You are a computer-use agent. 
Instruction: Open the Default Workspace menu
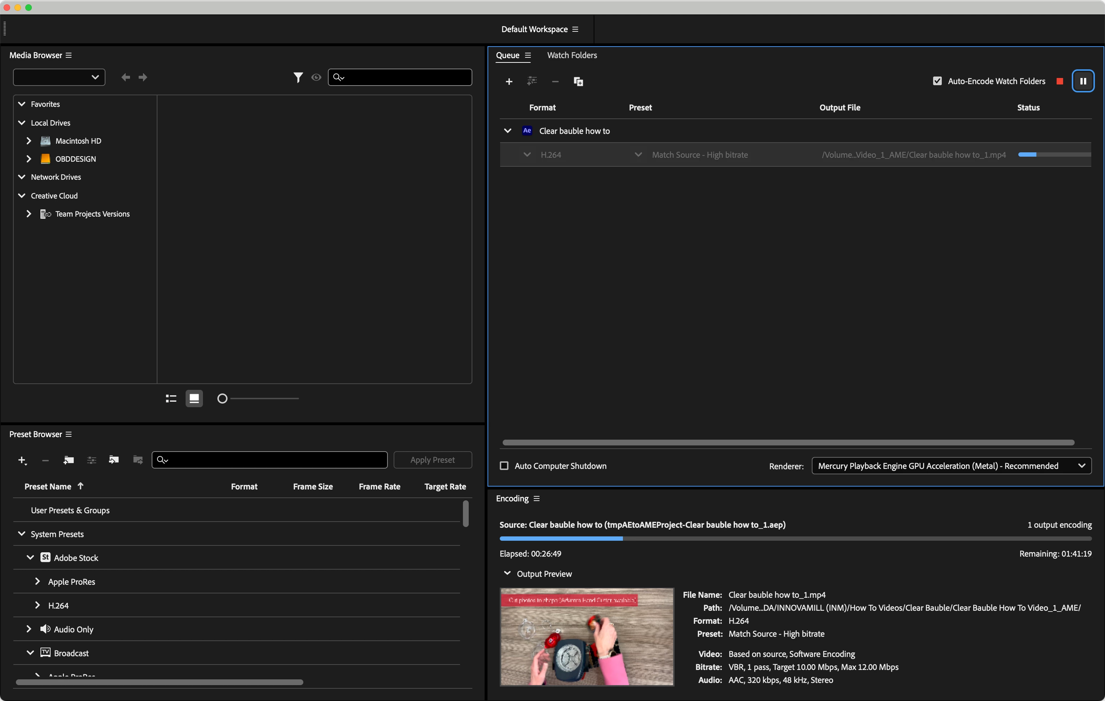(575, 29)
